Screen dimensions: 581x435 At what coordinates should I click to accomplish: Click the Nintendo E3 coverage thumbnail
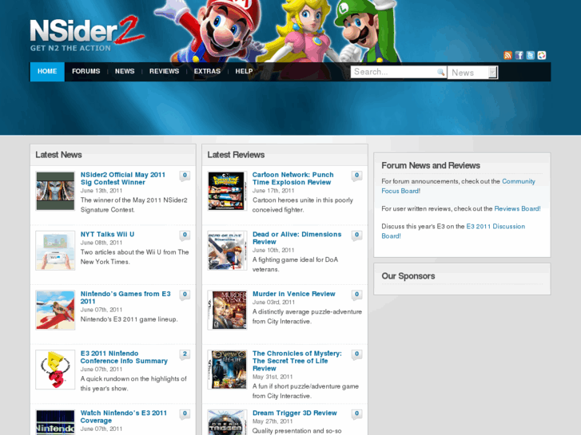click(55, 422)
